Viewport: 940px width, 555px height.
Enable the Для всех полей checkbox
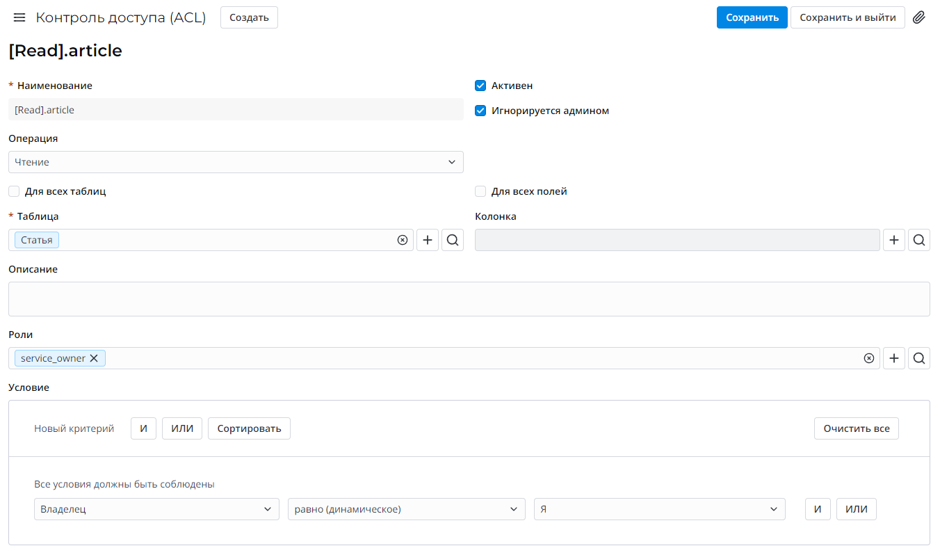tap(480, 191)
